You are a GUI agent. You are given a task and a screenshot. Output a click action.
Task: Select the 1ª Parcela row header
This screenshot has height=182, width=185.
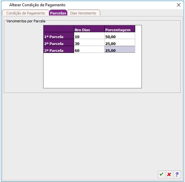tap(59, 36)
